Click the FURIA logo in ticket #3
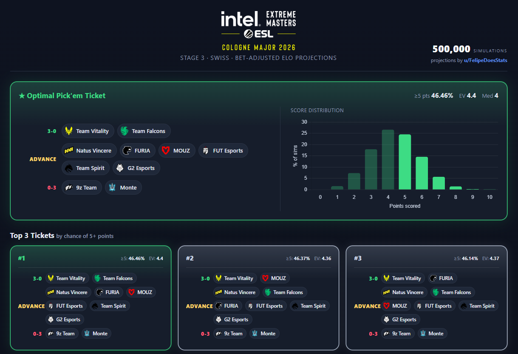Image resolution: width=518 pixels, height=354 pixels. tap(434, 278)
